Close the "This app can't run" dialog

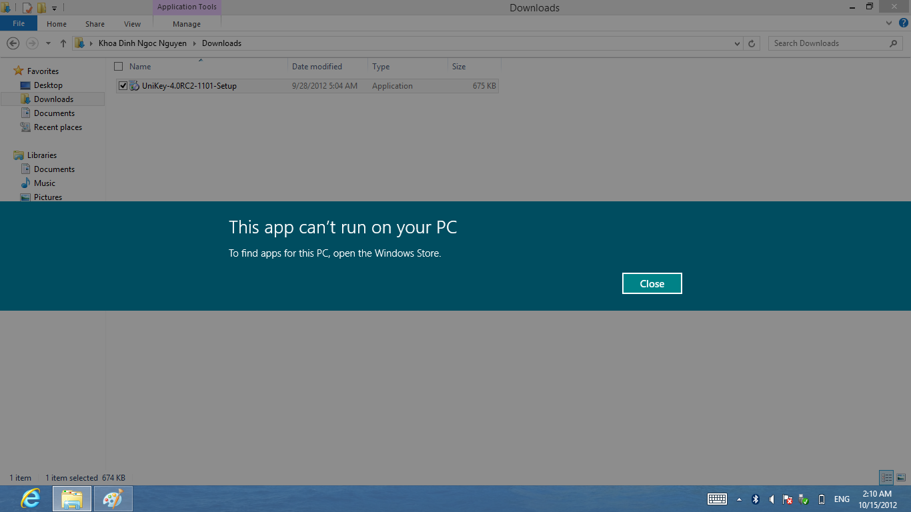tap(652, 283)
